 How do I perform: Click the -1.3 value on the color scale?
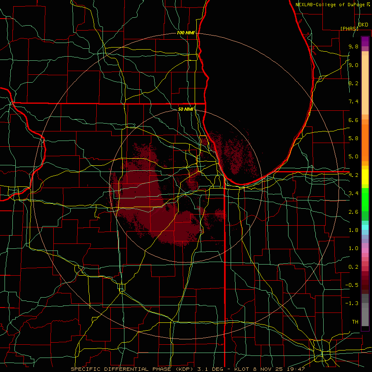pos(352,303)
